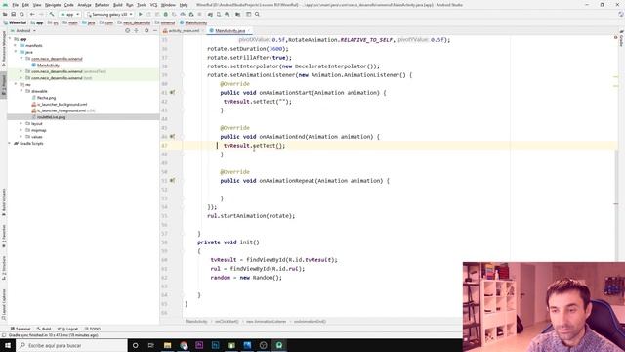Navigate back with the left arrow icon

tap(32, 14)
